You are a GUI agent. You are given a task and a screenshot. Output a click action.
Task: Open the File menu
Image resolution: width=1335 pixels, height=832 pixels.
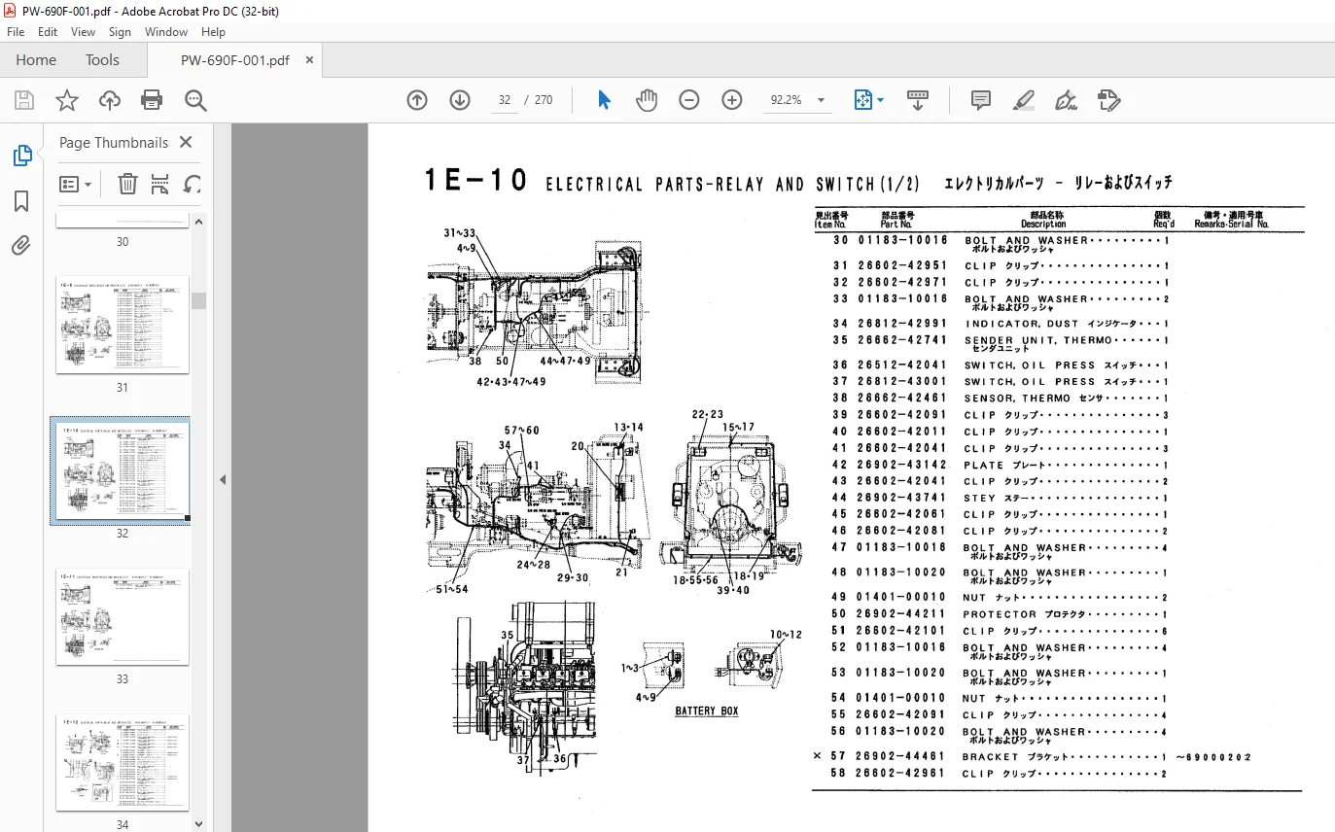[16, 32]
